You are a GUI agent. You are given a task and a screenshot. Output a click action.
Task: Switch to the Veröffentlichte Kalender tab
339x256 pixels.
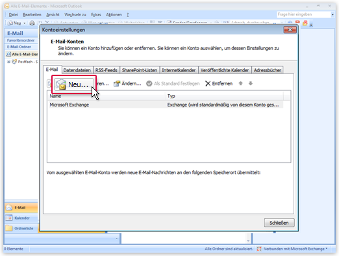click(x=225, y=70)
